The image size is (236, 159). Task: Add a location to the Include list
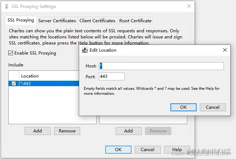(x=38, y=131)
